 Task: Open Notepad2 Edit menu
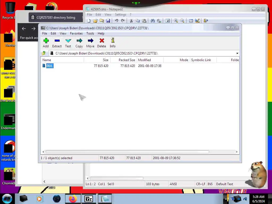click(98, 15)
